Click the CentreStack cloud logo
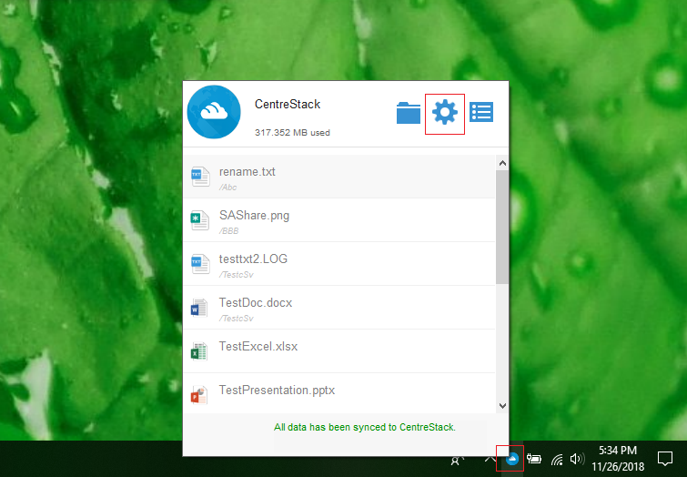 214,112
